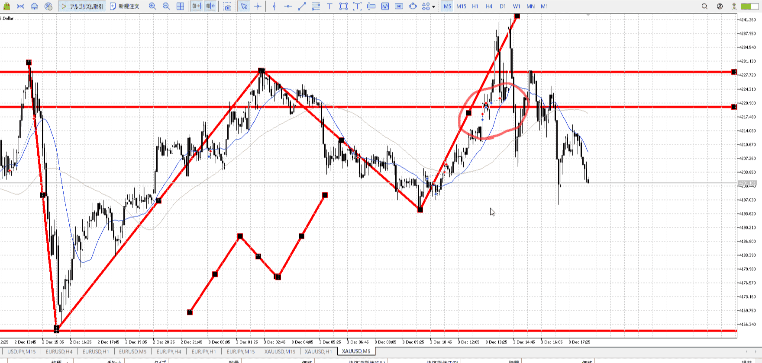Toggle the アルゴリズム取引 algo trading button
Image resolution: width=762 pixels, height=363 pixels.
point(82,6)
